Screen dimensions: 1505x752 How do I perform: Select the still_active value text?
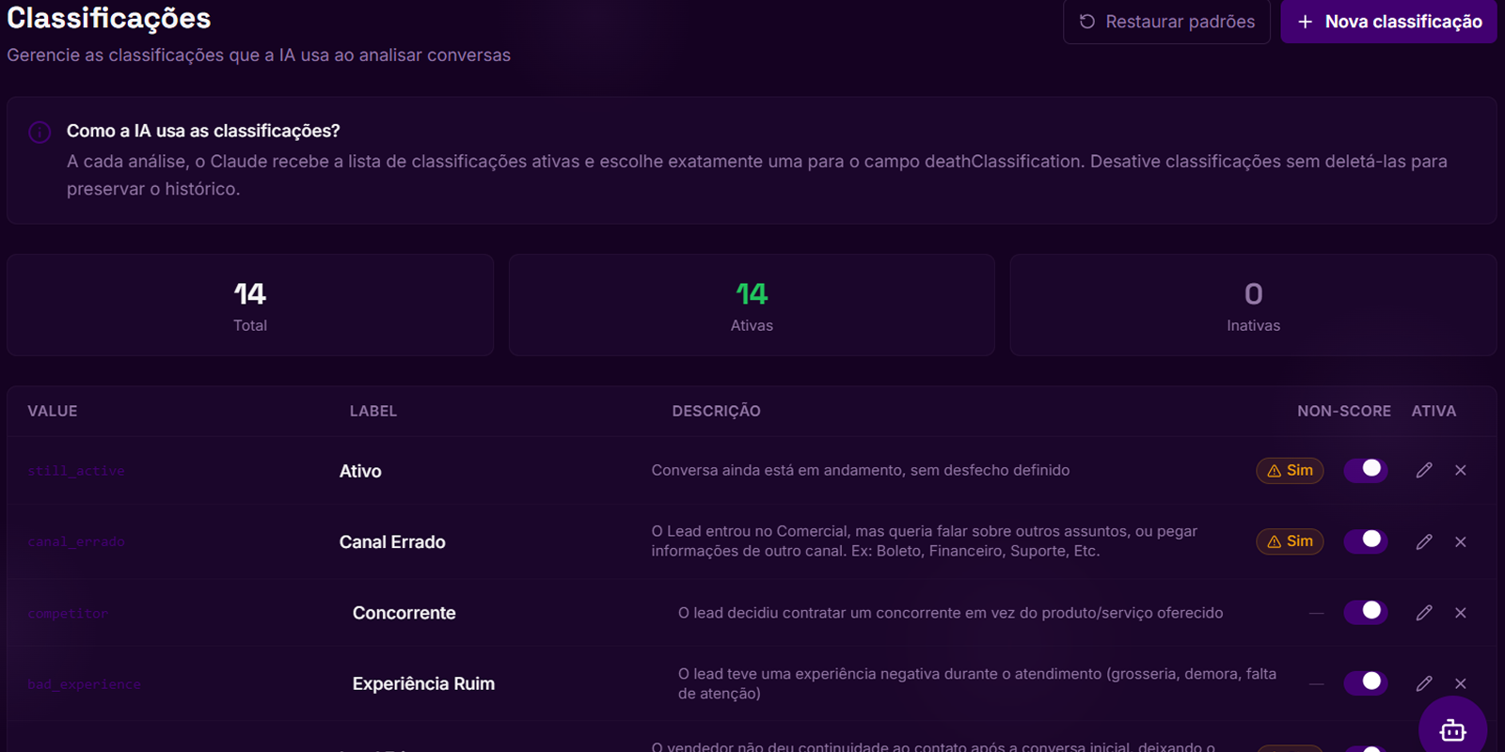coord(76,471)
